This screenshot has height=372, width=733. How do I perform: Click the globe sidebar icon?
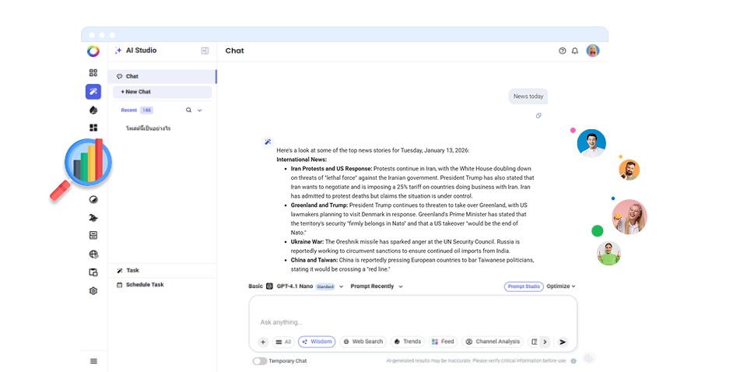(x=93, y=254)
